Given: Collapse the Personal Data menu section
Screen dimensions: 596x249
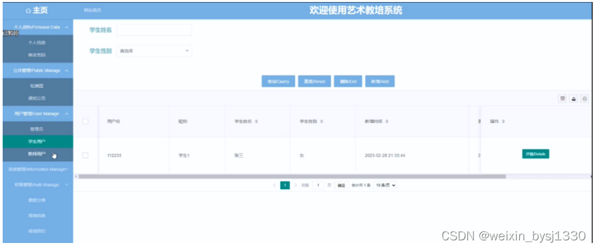Looking at the screenshot, I should click(x=37, y=27).
